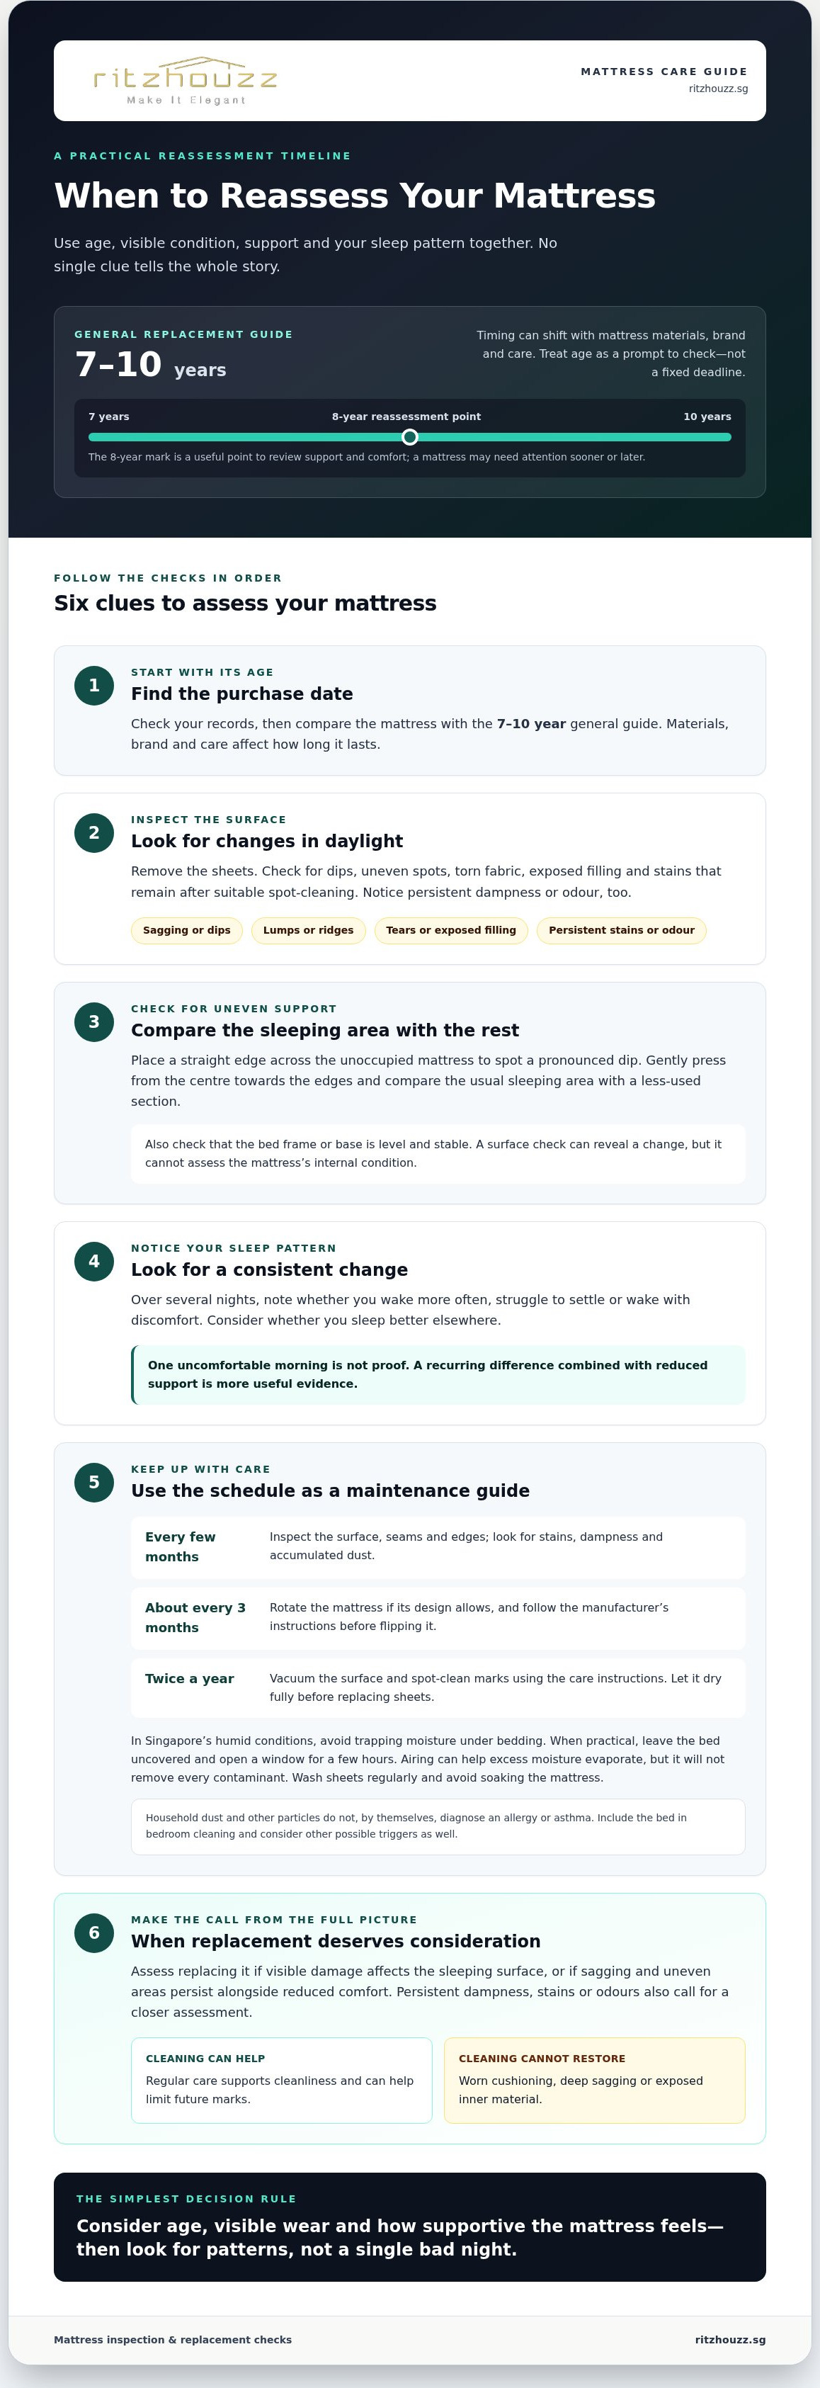Open the ritzhouzz.sg link in the header
Screen dimensions: 820x2388
[718, 89]
